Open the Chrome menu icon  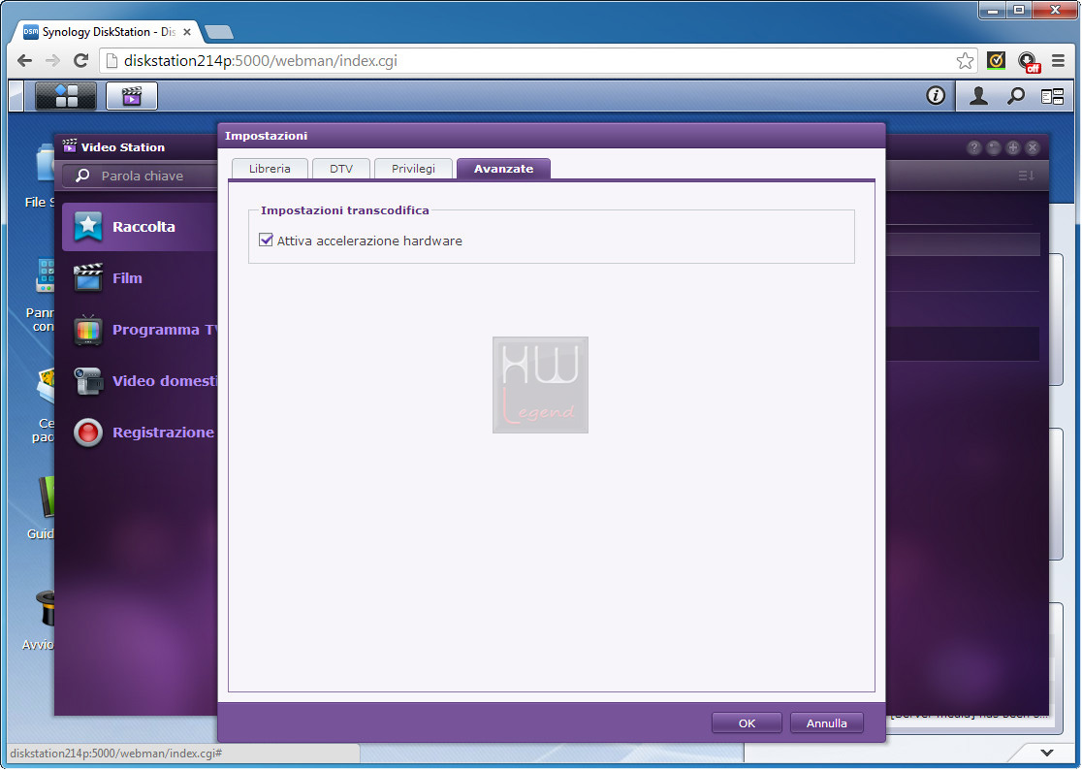click(x=1058, y=61)
